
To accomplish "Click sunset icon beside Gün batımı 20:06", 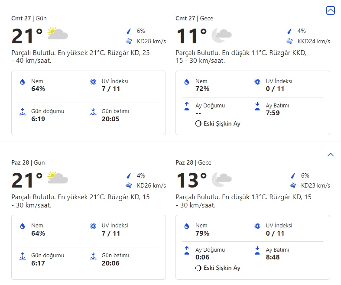I will point(93,256).
